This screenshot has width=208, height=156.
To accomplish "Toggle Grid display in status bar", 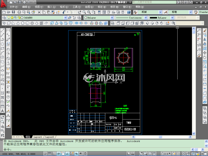I will pyautogui.click(x=49, y=154).
